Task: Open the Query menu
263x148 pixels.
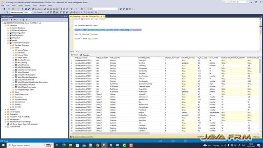Action: [x=20, y=5]
